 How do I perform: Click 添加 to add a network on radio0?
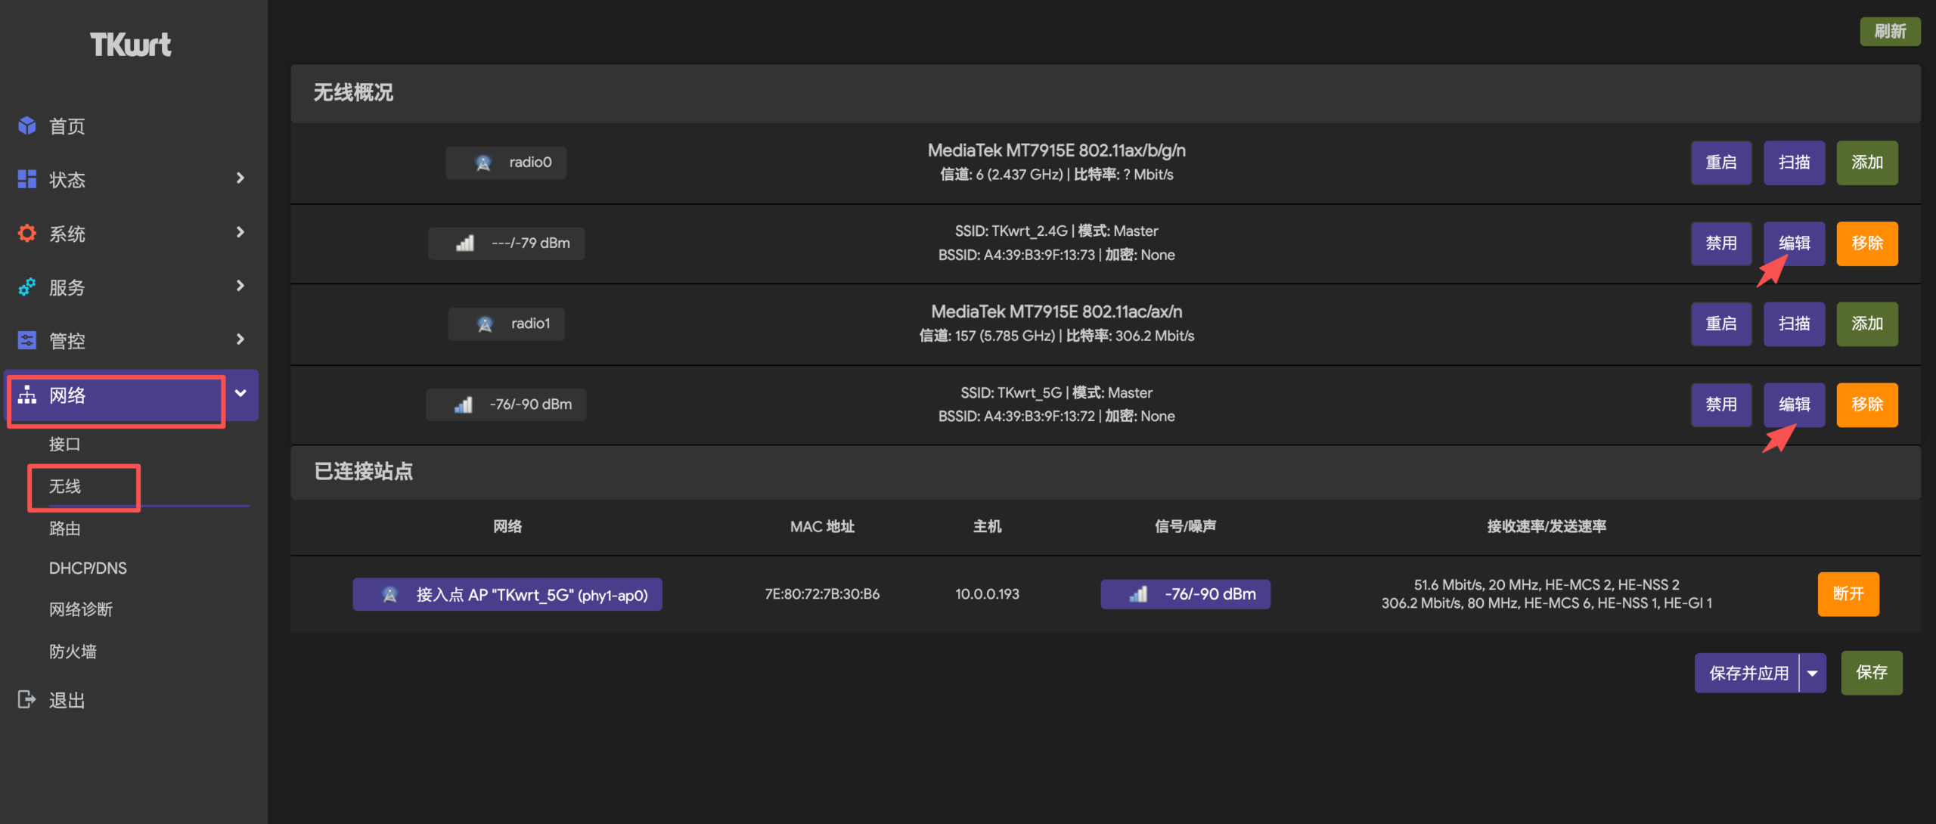[1866, 162]
